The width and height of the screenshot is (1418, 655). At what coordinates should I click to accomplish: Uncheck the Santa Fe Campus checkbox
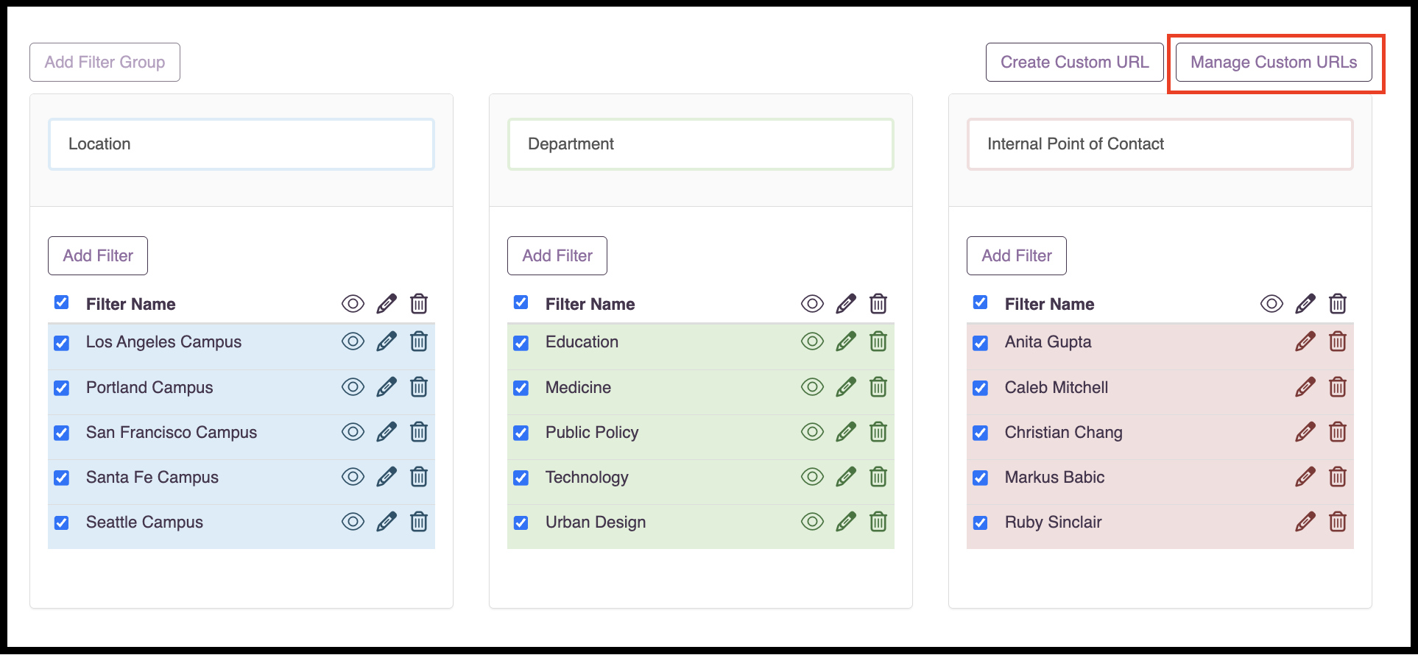point(62,478)
